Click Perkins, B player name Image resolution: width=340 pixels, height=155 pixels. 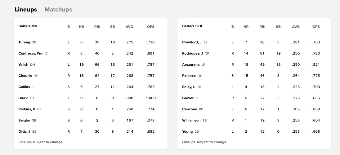(27, 109)
